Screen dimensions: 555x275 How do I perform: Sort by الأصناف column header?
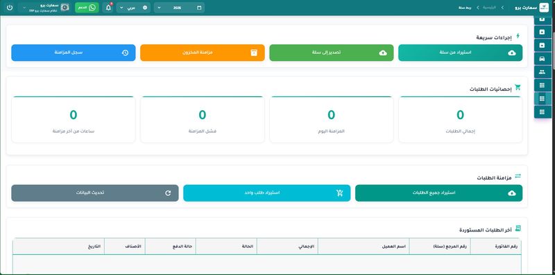[x=125, y=247]
